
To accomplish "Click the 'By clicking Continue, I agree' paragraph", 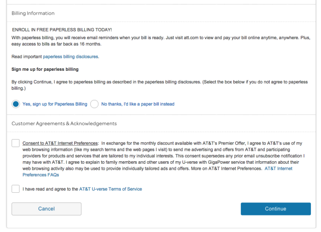I will [159, 85].
